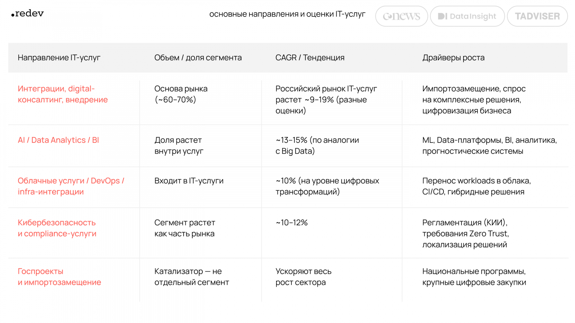Click the redev logo
The image size is (575, 323).
pos(28,14)
